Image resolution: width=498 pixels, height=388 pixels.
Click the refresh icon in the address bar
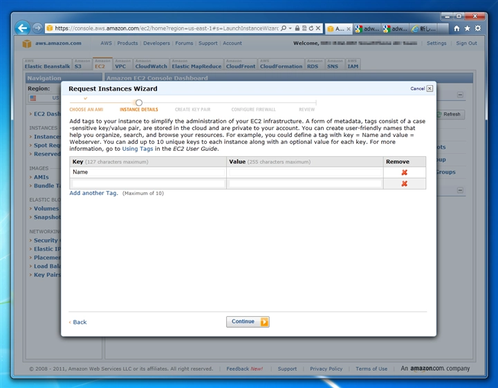[x=311, y=28]
